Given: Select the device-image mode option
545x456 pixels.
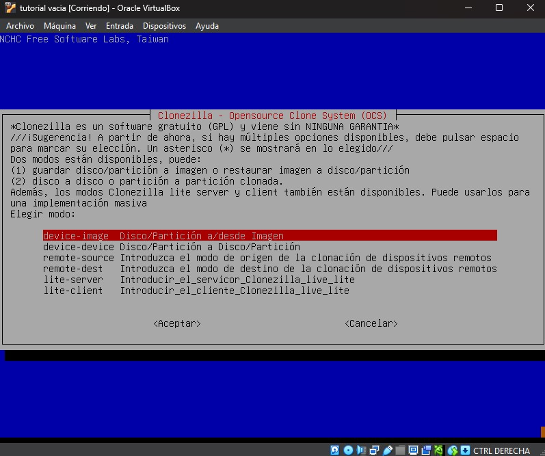Looking at the screenshot, I should pyautogui.click(x=270, y=236).
